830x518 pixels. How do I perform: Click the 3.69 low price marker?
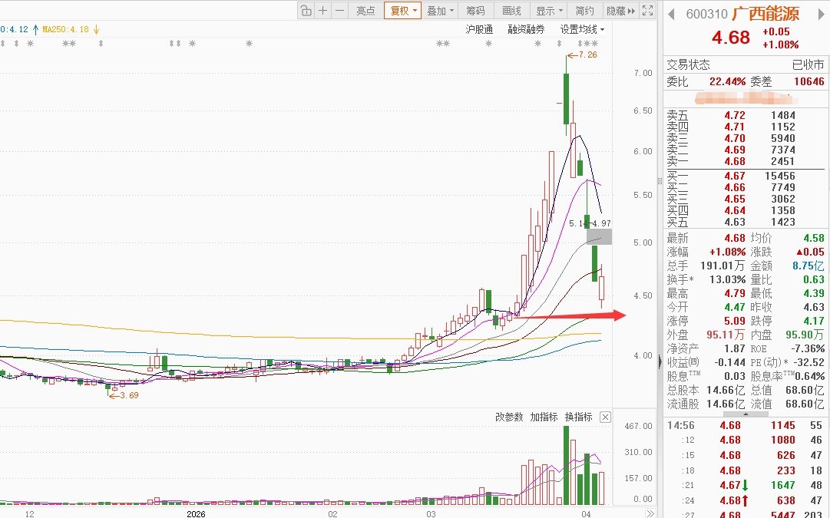129,395
